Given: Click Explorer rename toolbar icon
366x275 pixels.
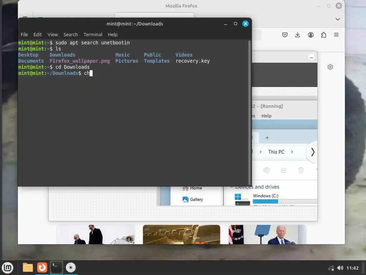Looking at the screenshot, I should (266, 170).
